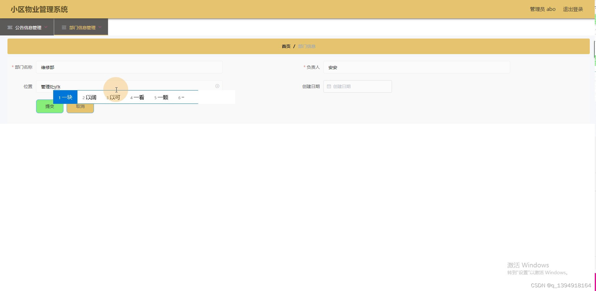Viewport: 596px width, 291px height.
Task: Cancel the form with 取消 button
Action: pyautogui.click(x=80, y=106)
